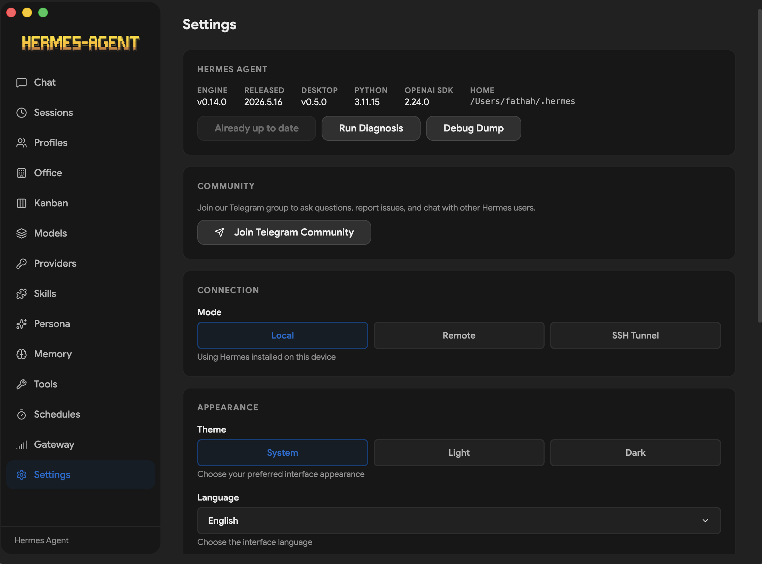The width and height of the screenshot is (762, 564).
Task: Expand language list via chevron arrow
Action: point(705,521)
